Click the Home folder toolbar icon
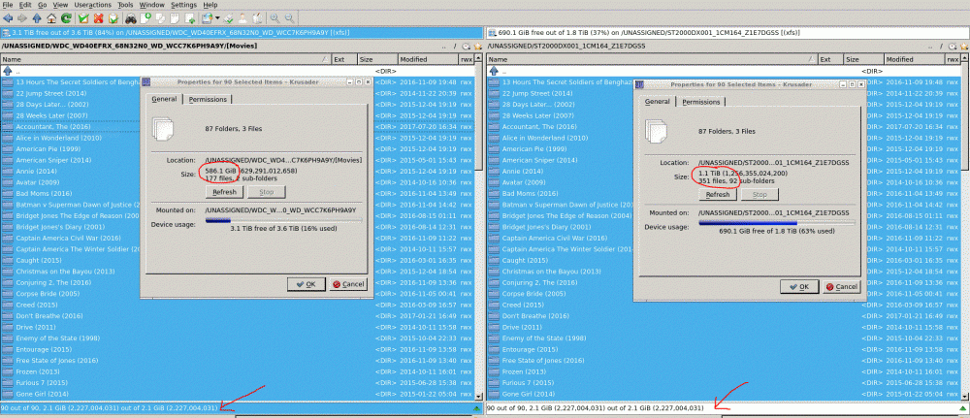This screenshot has height=418, width=970. (51, 17)
